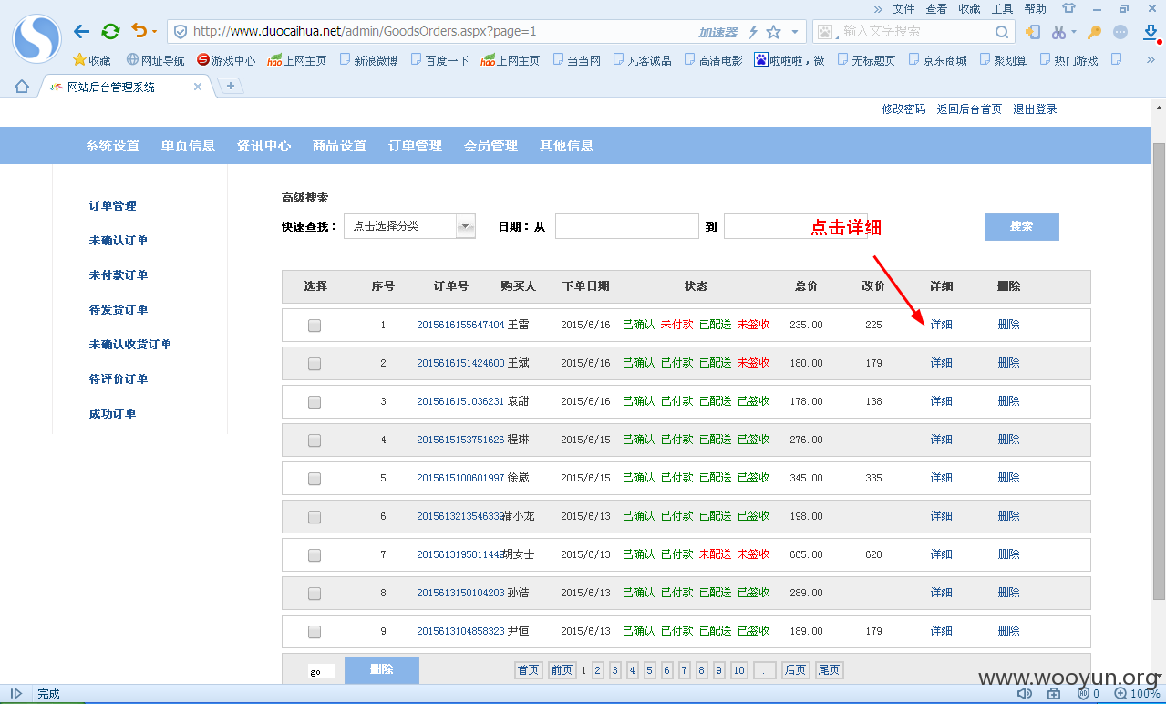Click the 搜索 button
This screenshot has height=704, width=1166.
point(1021,227)
